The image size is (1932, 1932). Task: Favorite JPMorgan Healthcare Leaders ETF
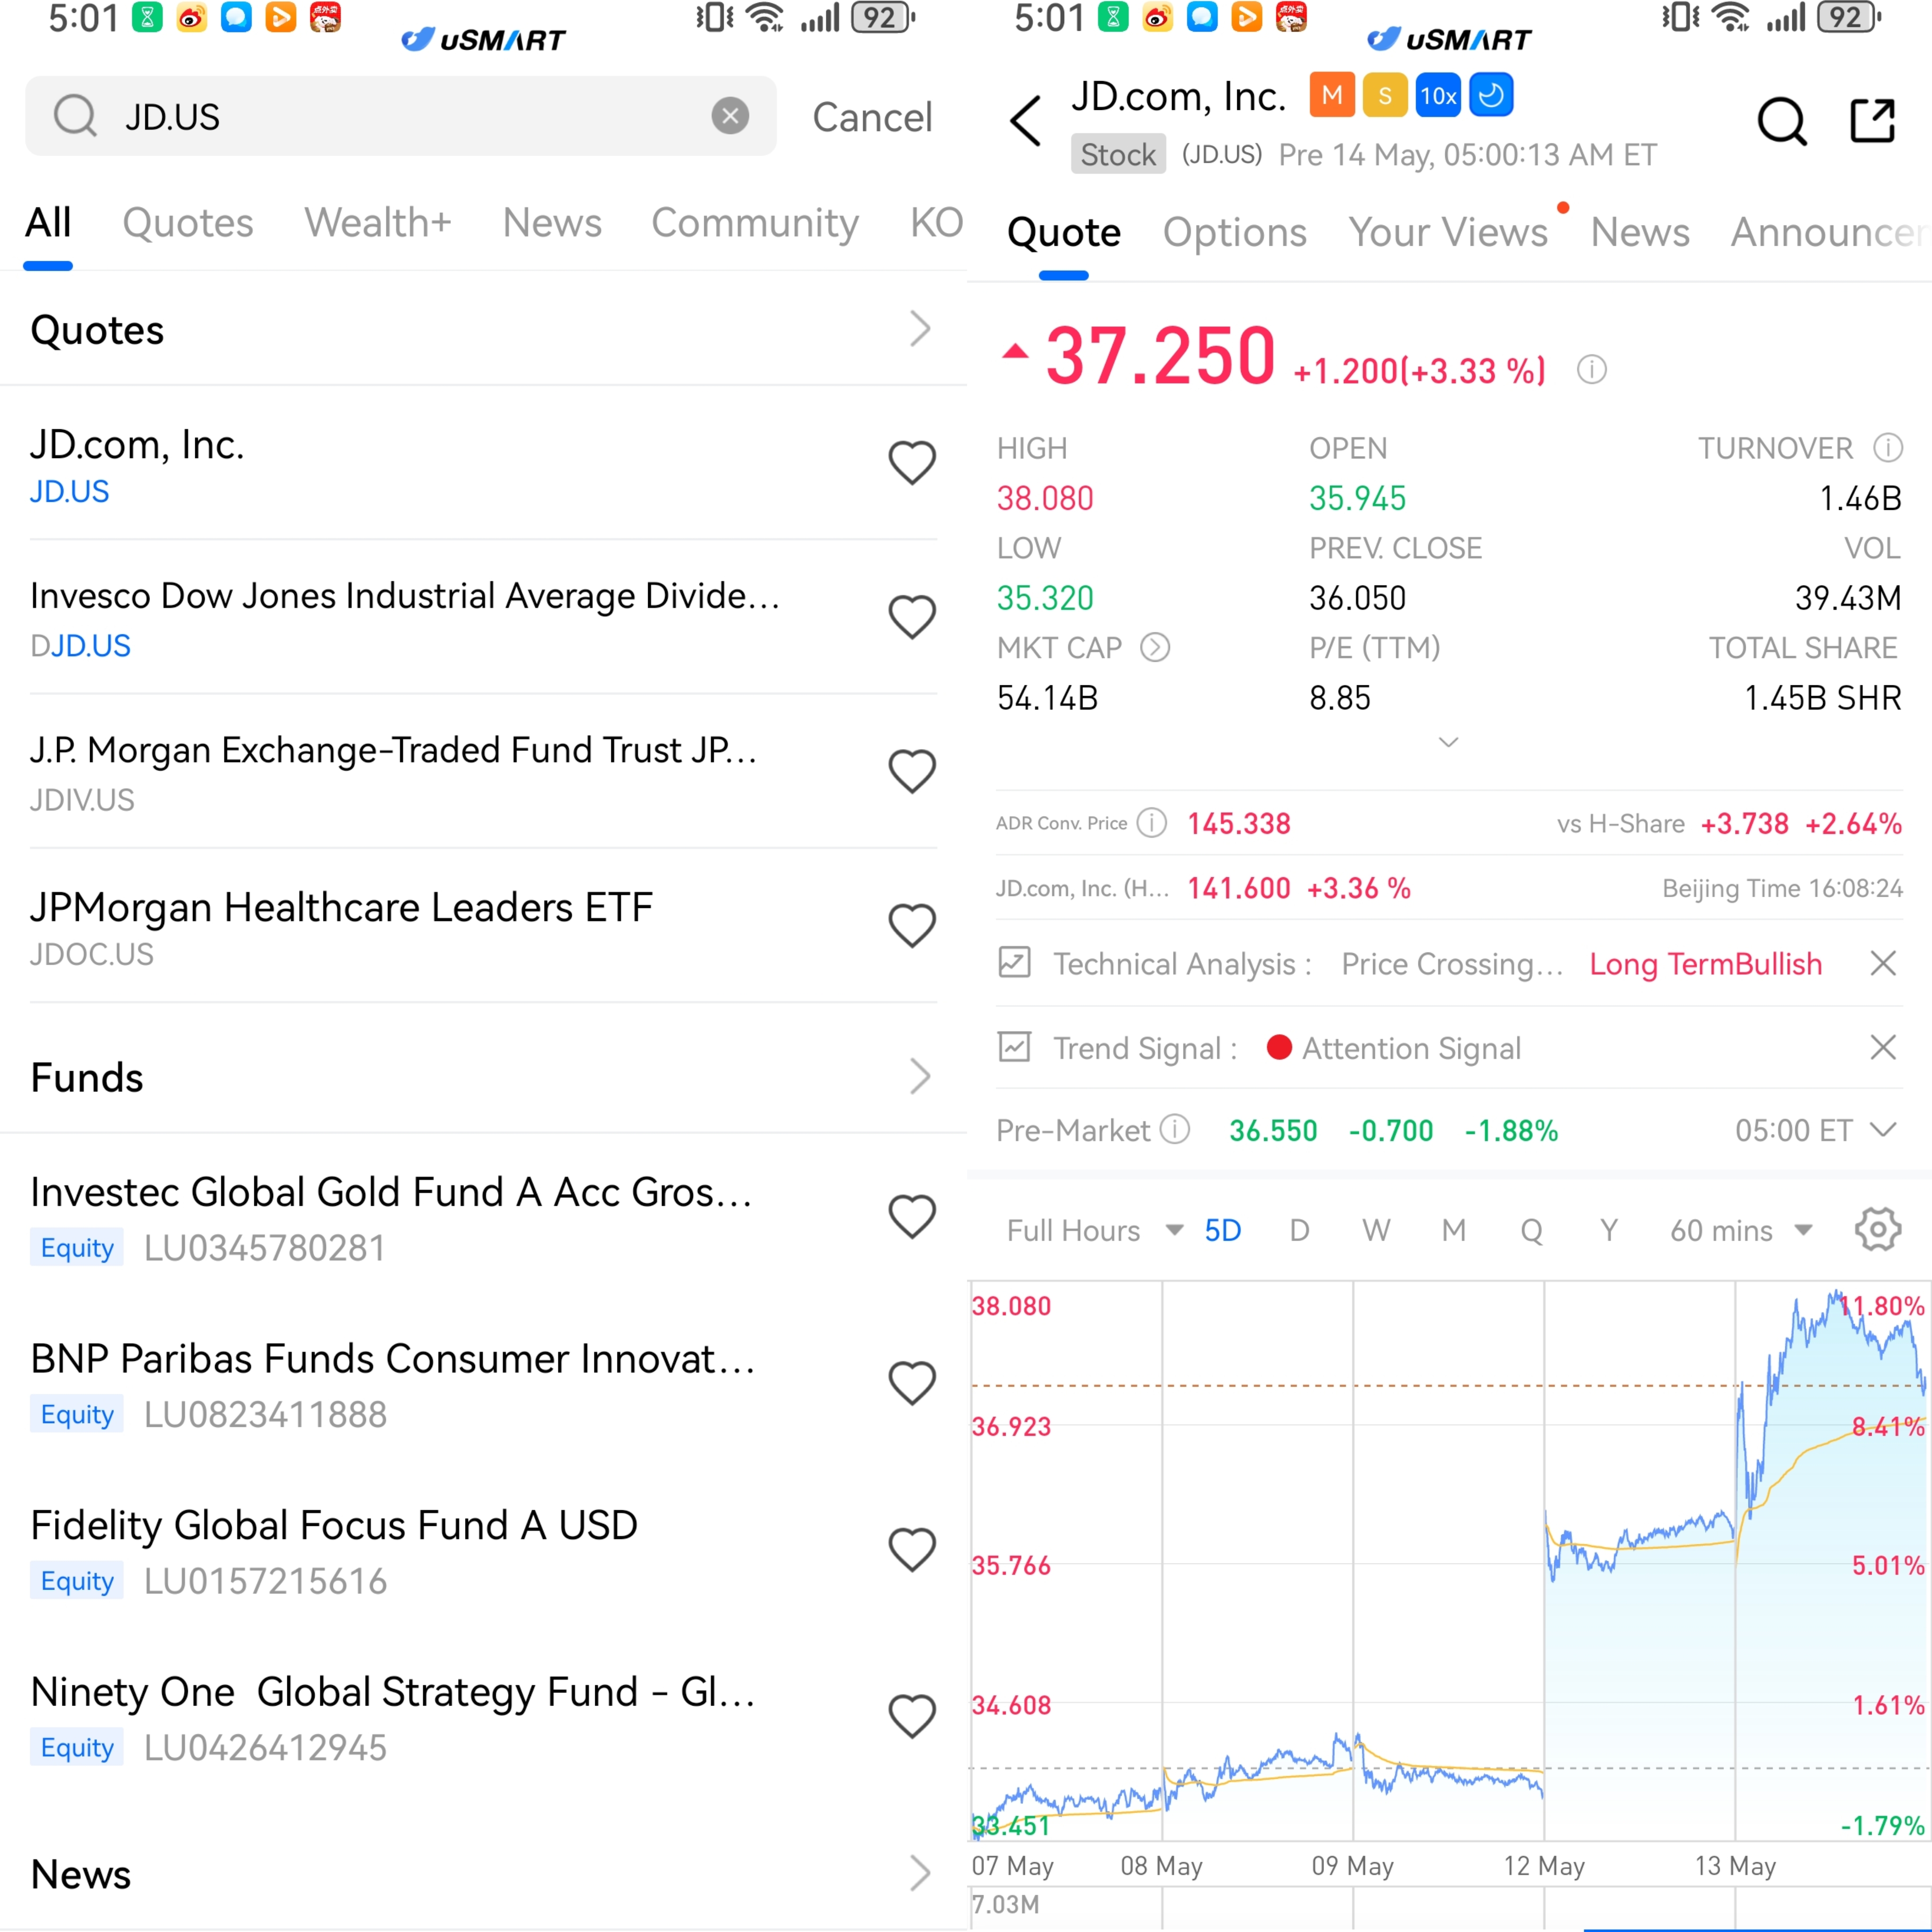click(912, 925)
